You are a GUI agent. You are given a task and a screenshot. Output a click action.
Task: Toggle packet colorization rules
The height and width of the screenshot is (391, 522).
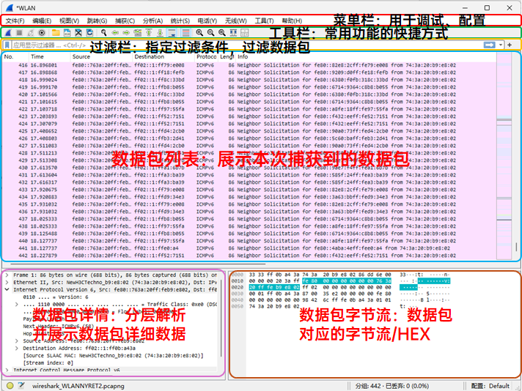point(185,32)
